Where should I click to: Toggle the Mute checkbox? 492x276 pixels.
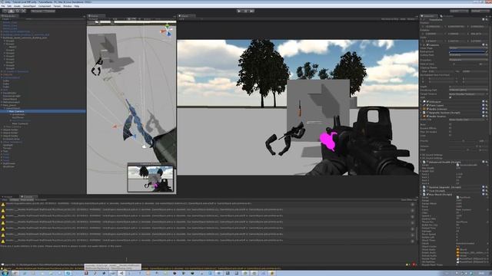coord(450,124)
